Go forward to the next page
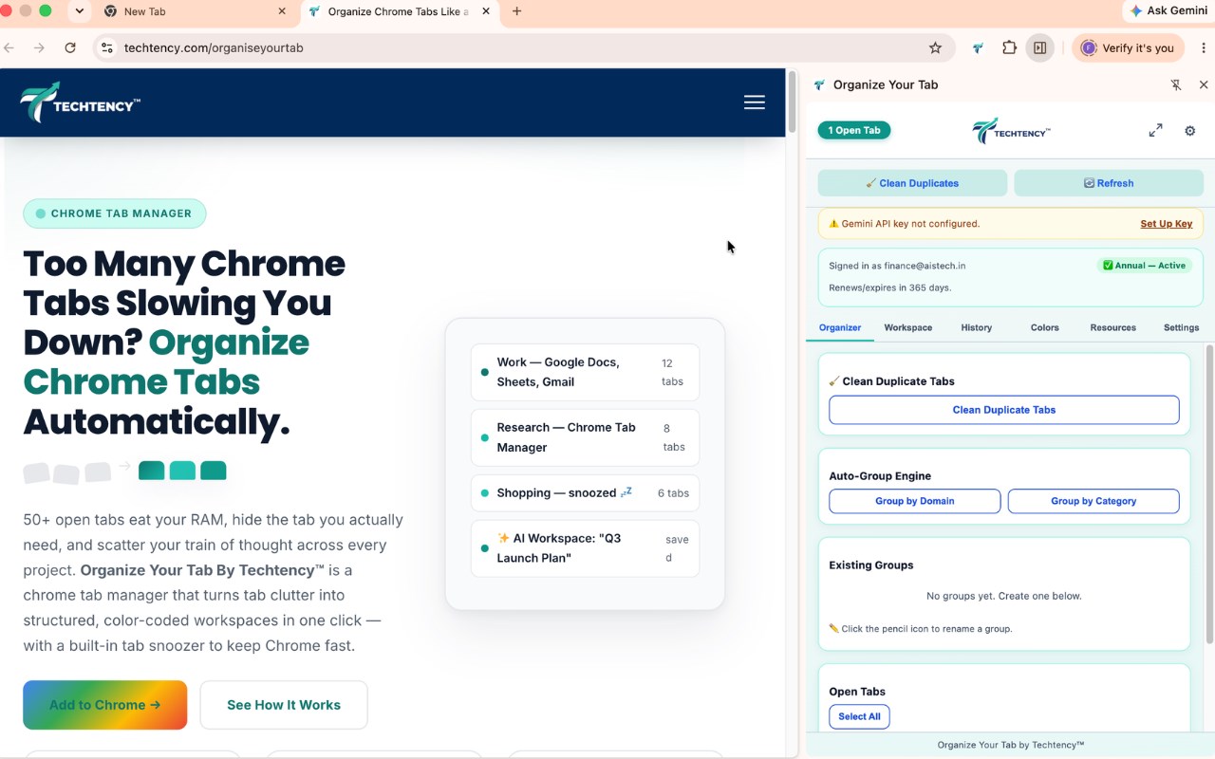1215x759 pixels. 39,47
